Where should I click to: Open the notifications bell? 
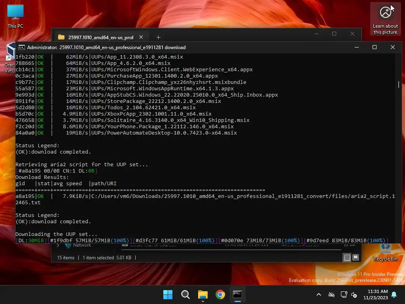[394, 294]
